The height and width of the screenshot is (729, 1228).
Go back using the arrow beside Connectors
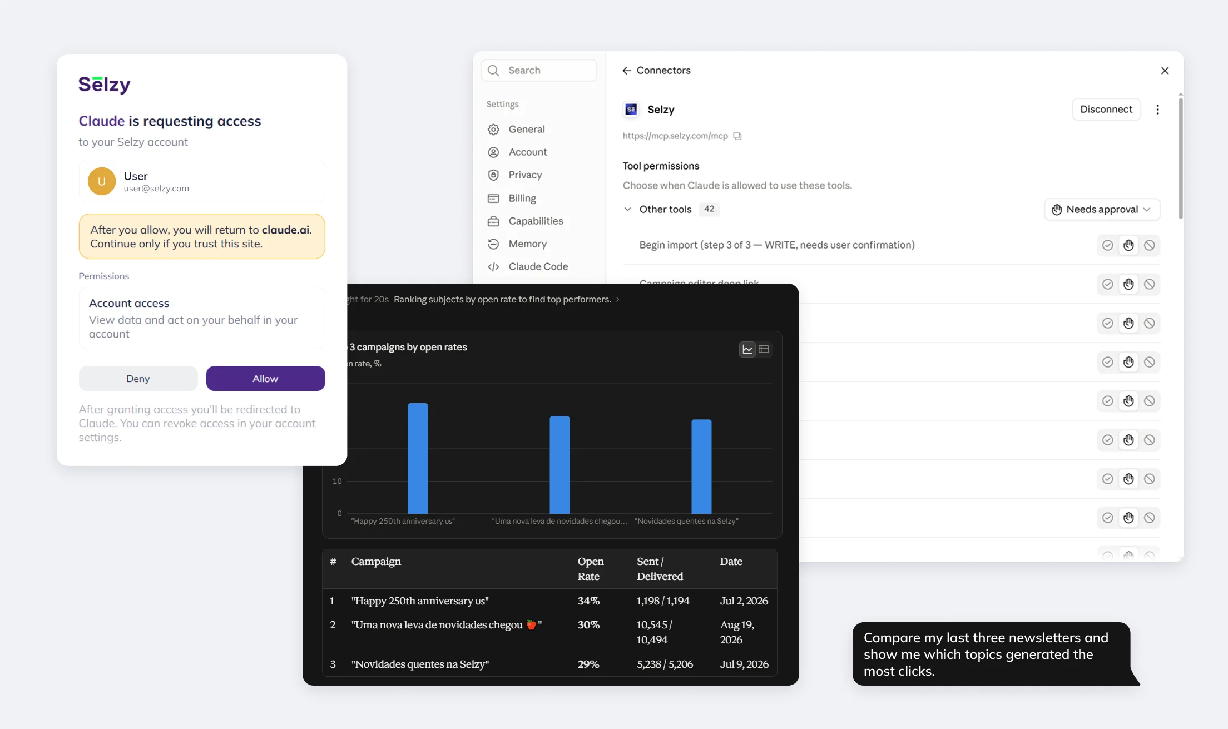(627, 71)
